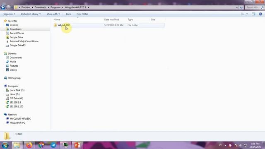The image size is (265, 149).
Task: Click the EN language indicator
Action: [x=220, y=145]
